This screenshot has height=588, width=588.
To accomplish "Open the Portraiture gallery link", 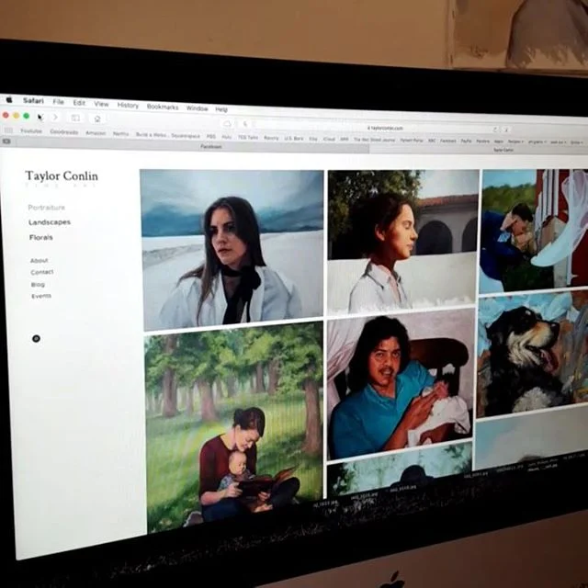I will [x=47, y=208].
